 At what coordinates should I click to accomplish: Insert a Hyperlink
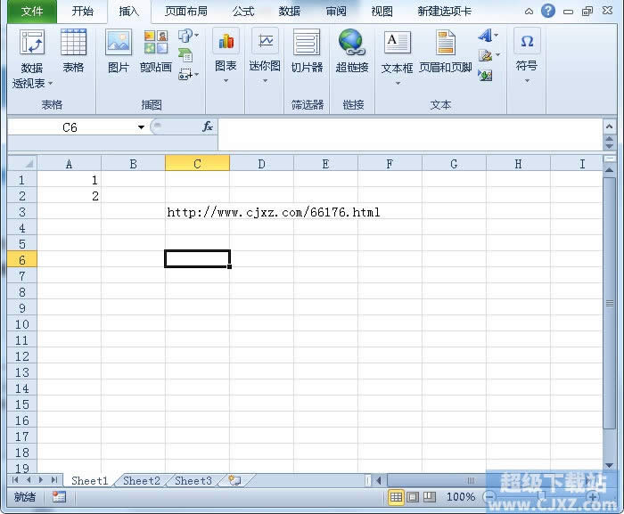click(x=352, y=51)
